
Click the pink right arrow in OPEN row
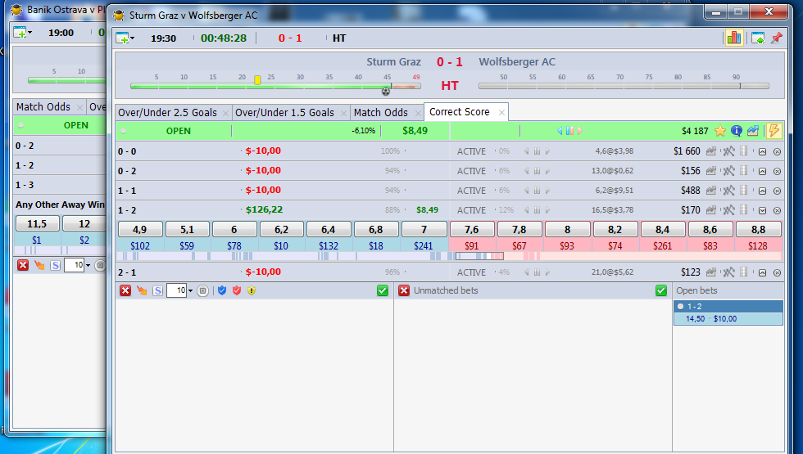click(580, 131)
